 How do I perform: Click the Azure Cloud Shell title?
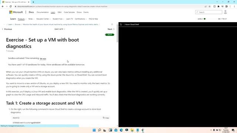coord(132,24)
